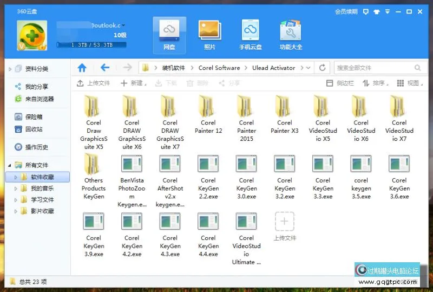Focus the 搜索全部文件 search field
The width and height of the screenshot is (433, 292).
pyautogui.click(x=380, y=68)
